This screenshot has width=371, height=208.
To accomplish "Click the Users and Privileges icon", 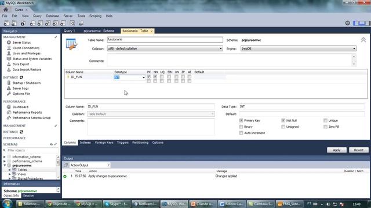I will (x=9, y=53).
